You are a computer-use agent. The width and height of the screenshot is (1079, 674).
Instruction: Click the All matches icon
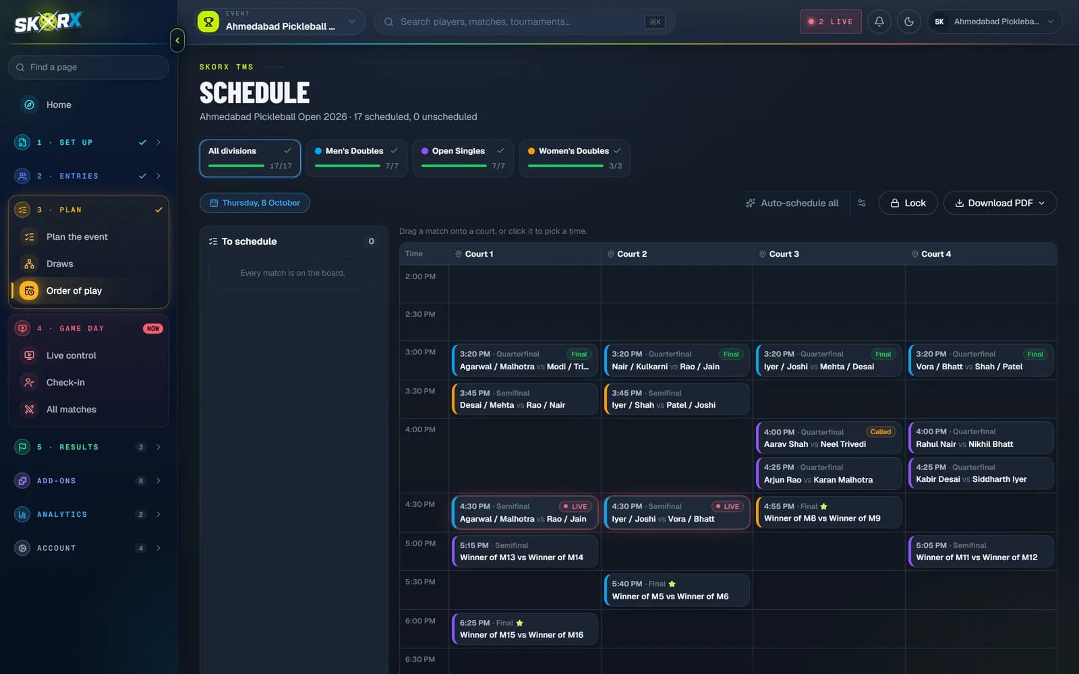29,409
